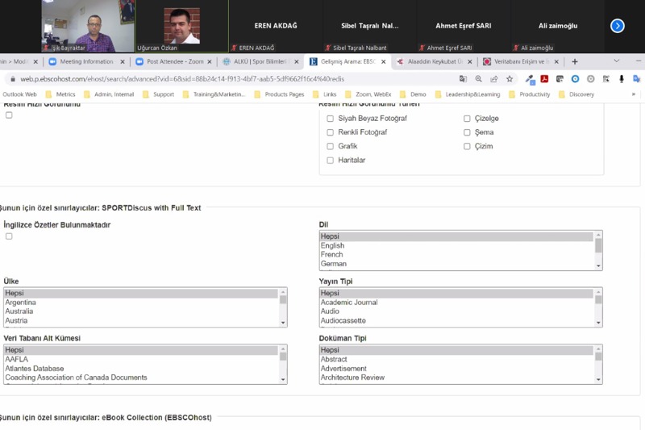The image size is (645, 430).
Task: Click the Ülke list scrollbar down arrow
Action: tap(283, 322)
